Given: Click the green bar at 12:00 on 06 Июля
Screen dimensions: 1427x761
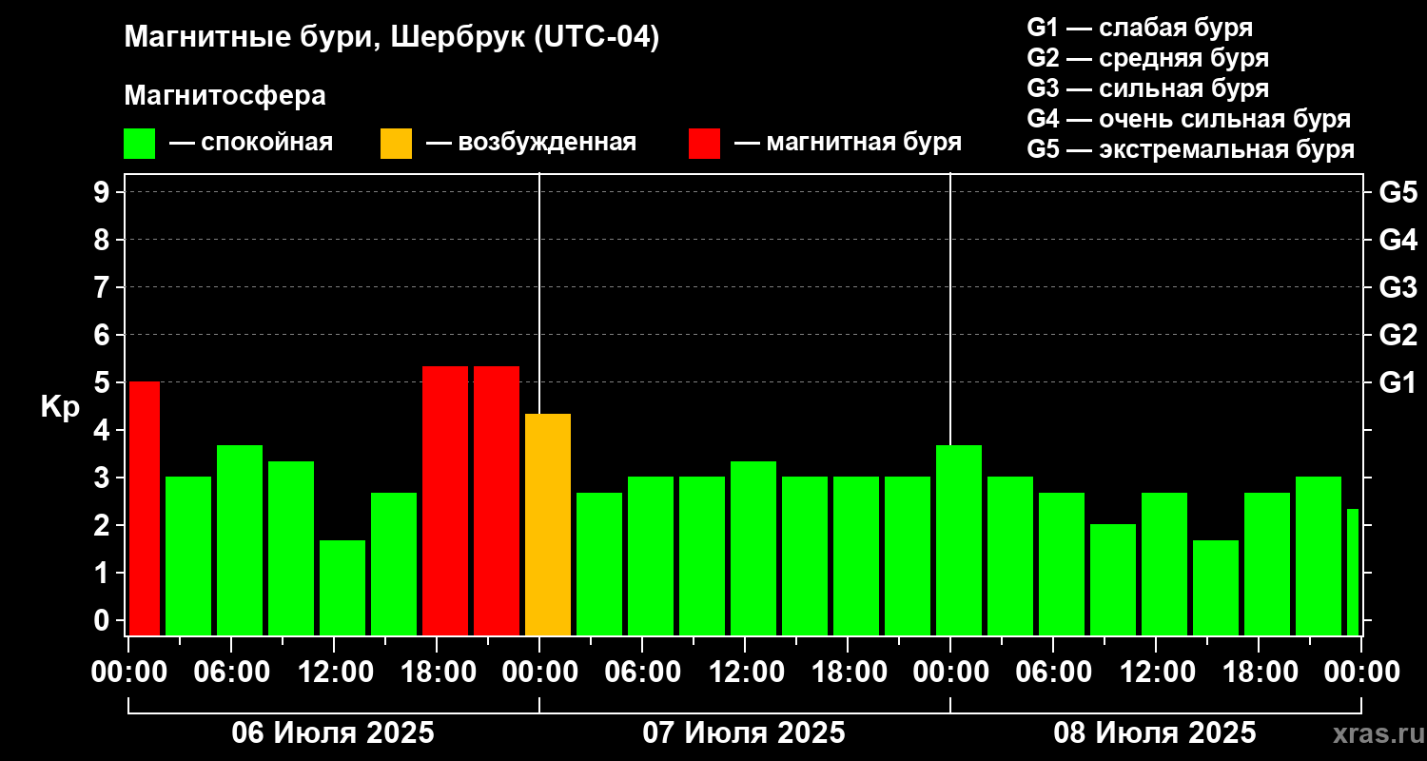Looking at the screenshot, I should pyautogui.click(x=342, y=588).
